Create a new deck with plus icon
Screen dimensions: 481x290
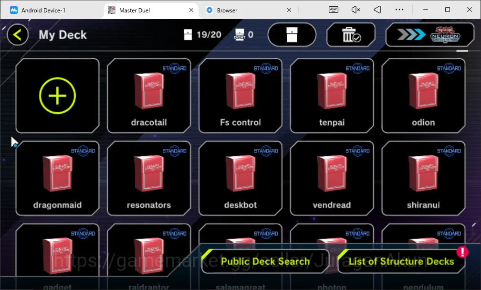57,96
